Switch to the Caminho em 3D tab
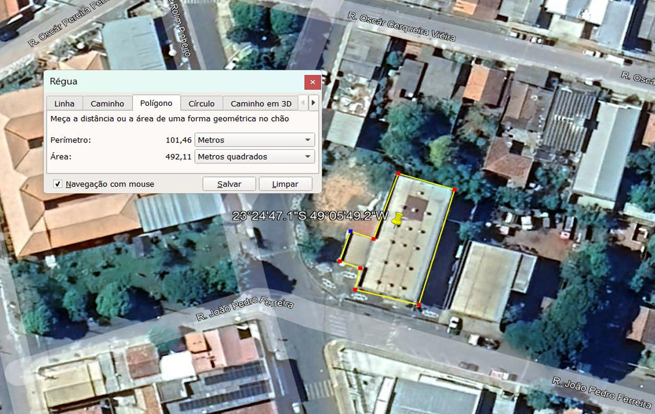This screenshot has width=655, height=414. pyautogui.click(x=260, y=103)
